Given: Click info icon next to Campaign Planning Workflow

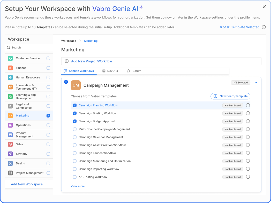Looking at the screenshot, I should pyautogui.click(x=248, y=105).
